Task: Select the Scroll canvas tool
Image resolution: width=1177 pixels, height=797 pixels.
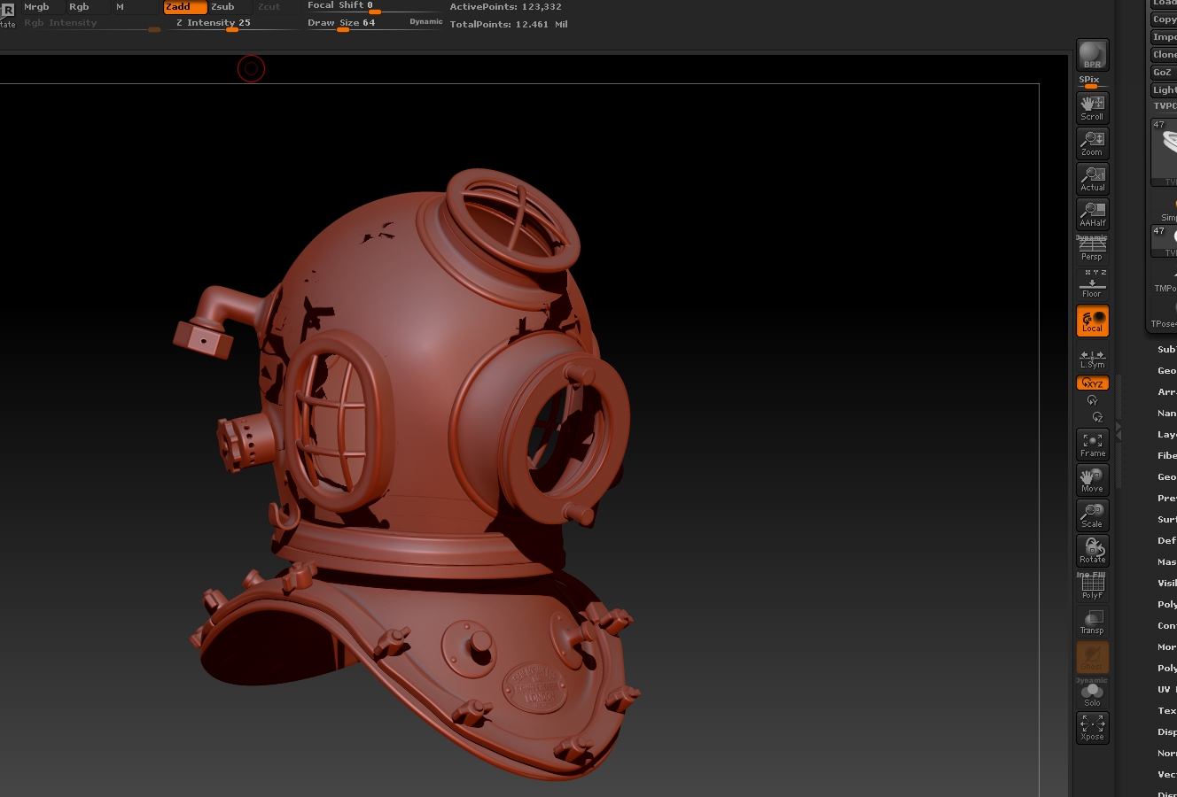Action: (x=1092, y=108)
